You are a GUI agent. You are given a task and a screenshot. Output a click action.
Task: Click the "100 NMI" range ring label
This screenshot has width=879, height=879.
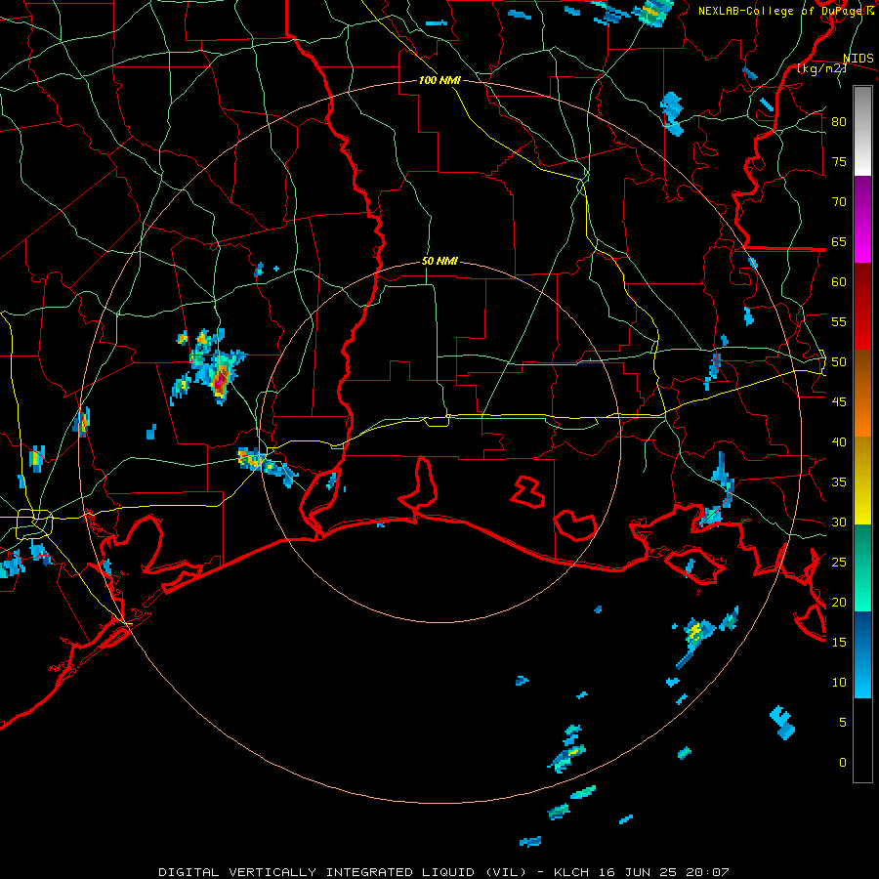pyautogui.click(x=439, y=80)
